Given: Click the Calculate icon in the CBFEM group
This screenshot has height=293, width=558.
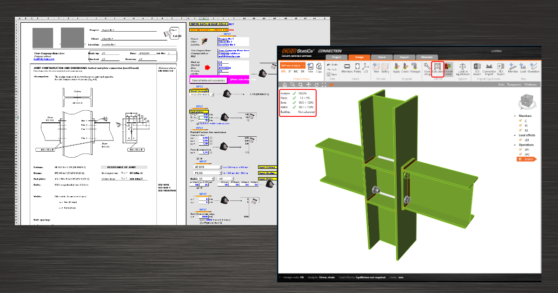Looking at the screenshot, I should [x=438, y=67].
